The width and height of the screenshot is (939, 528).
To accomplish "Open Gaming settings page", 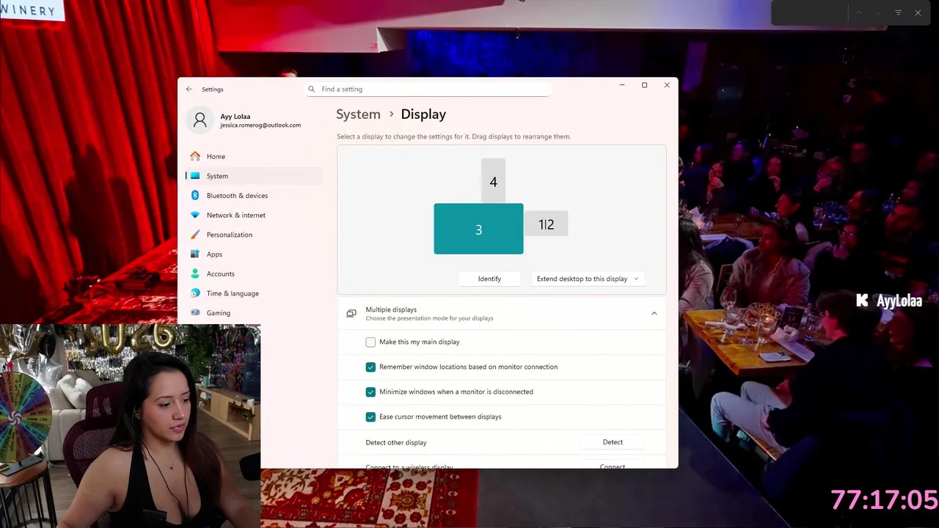I will [253, 313].
